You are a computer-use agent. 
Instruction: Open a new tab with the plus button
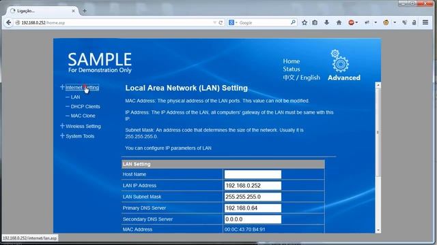pos(85,11)
